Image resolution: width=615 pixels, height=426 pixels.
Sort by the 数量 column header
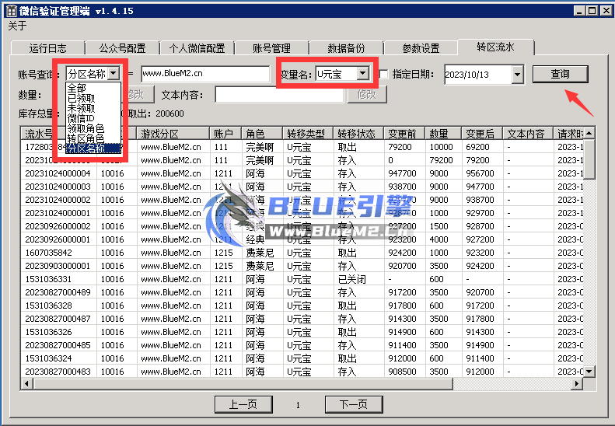point(444,134)
